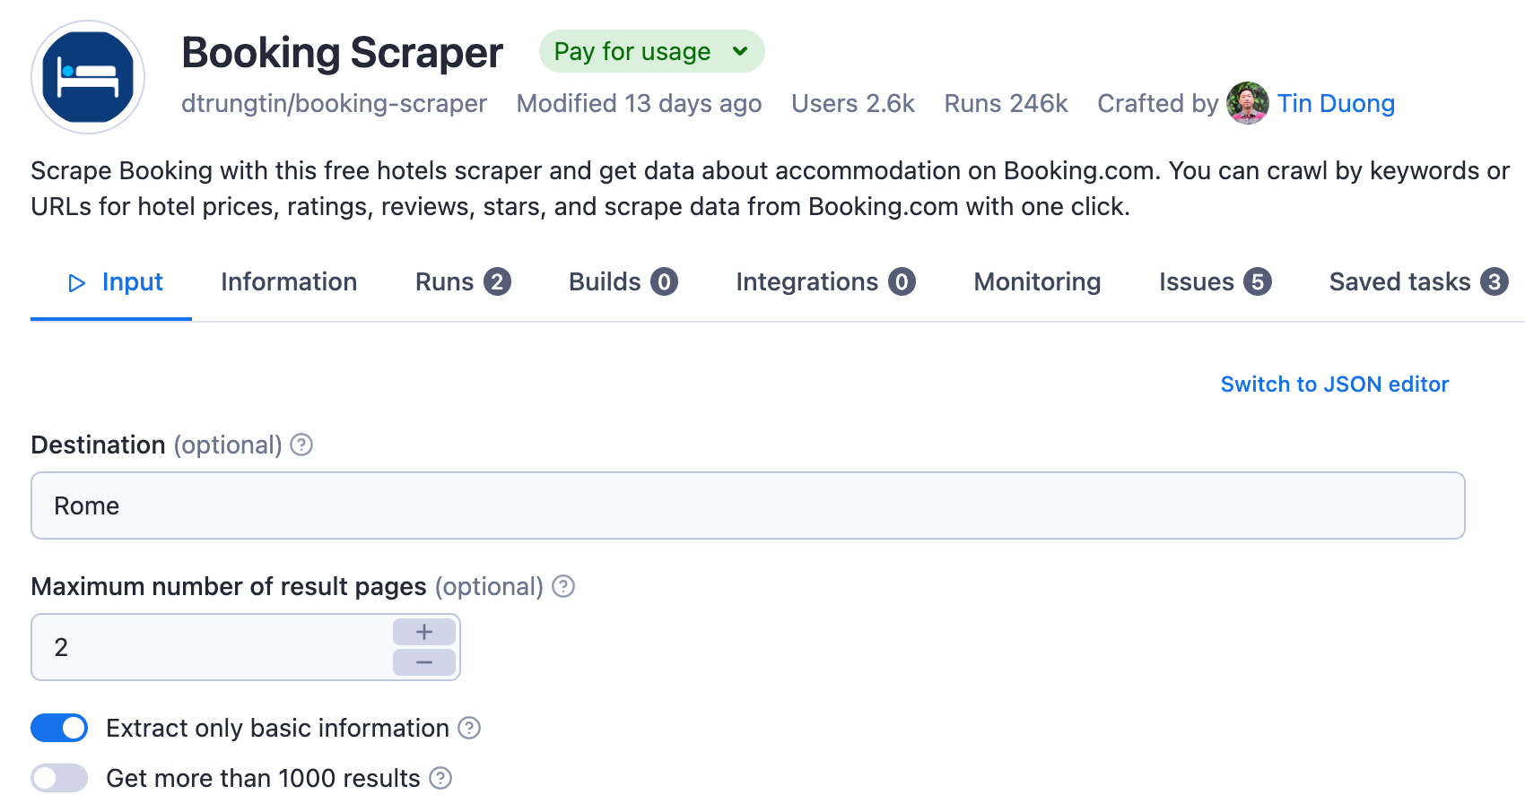This screenshot has height=812, width=1525.
Task: Click the Destination field containing Rome
Action: tap(748, 505)
